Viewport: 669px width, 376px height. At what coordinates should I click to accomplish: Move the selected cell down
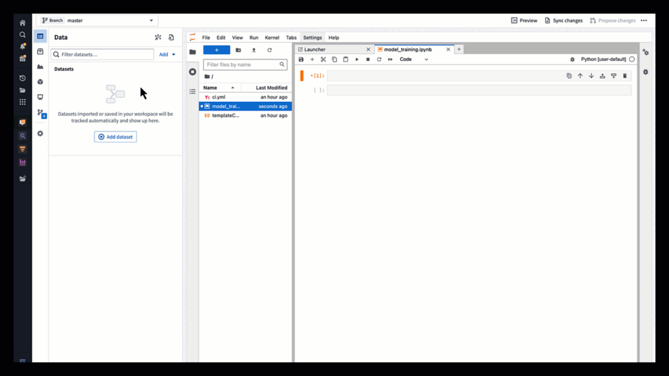tap(591, 76)
